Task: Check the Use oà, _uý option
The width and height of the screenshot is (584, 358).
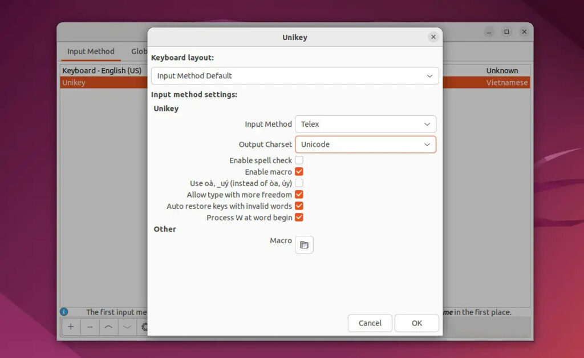Action: click(x=299, y=183)
